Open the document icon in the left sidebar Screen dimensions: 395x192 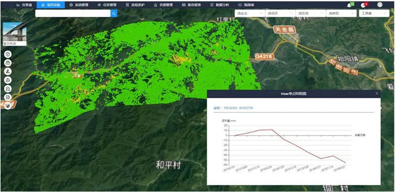(x=8, y=97)
